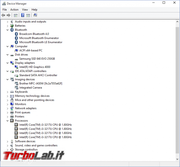Click the Bluetooth category icon
The width and height of the screenshot is (180, 167).
[x=12, y=30]
